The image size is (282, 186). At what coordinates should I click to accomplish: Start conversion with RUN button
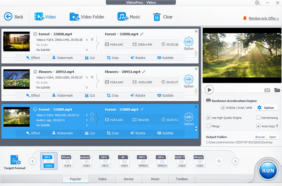[268, 170]
